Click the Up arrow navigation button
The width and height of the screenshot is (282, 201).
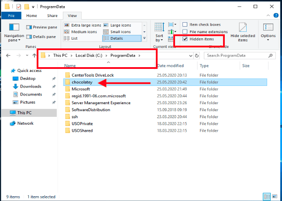click(34, 56)
